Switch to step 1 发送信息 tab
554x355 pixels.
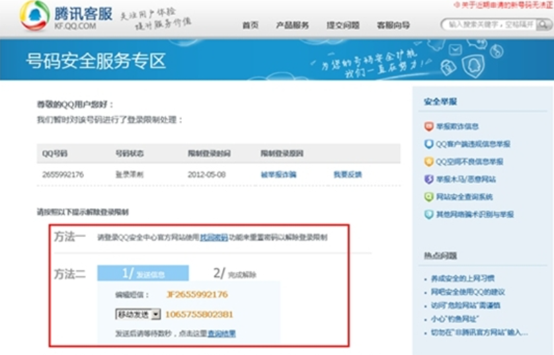pos(142,274)
